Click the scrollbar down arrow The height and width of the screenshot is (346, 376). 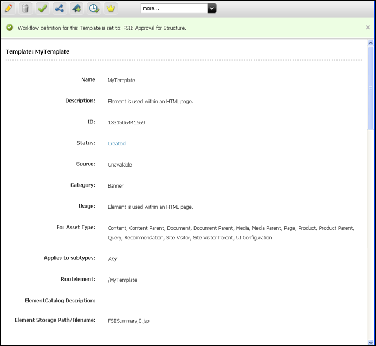click(371, 343)
